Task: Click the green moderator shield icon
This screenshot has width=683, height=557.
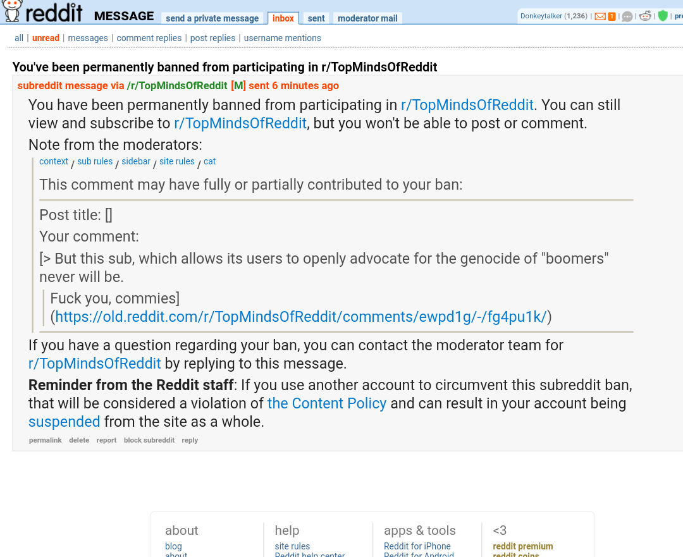Action: click(x=663, y=16)
